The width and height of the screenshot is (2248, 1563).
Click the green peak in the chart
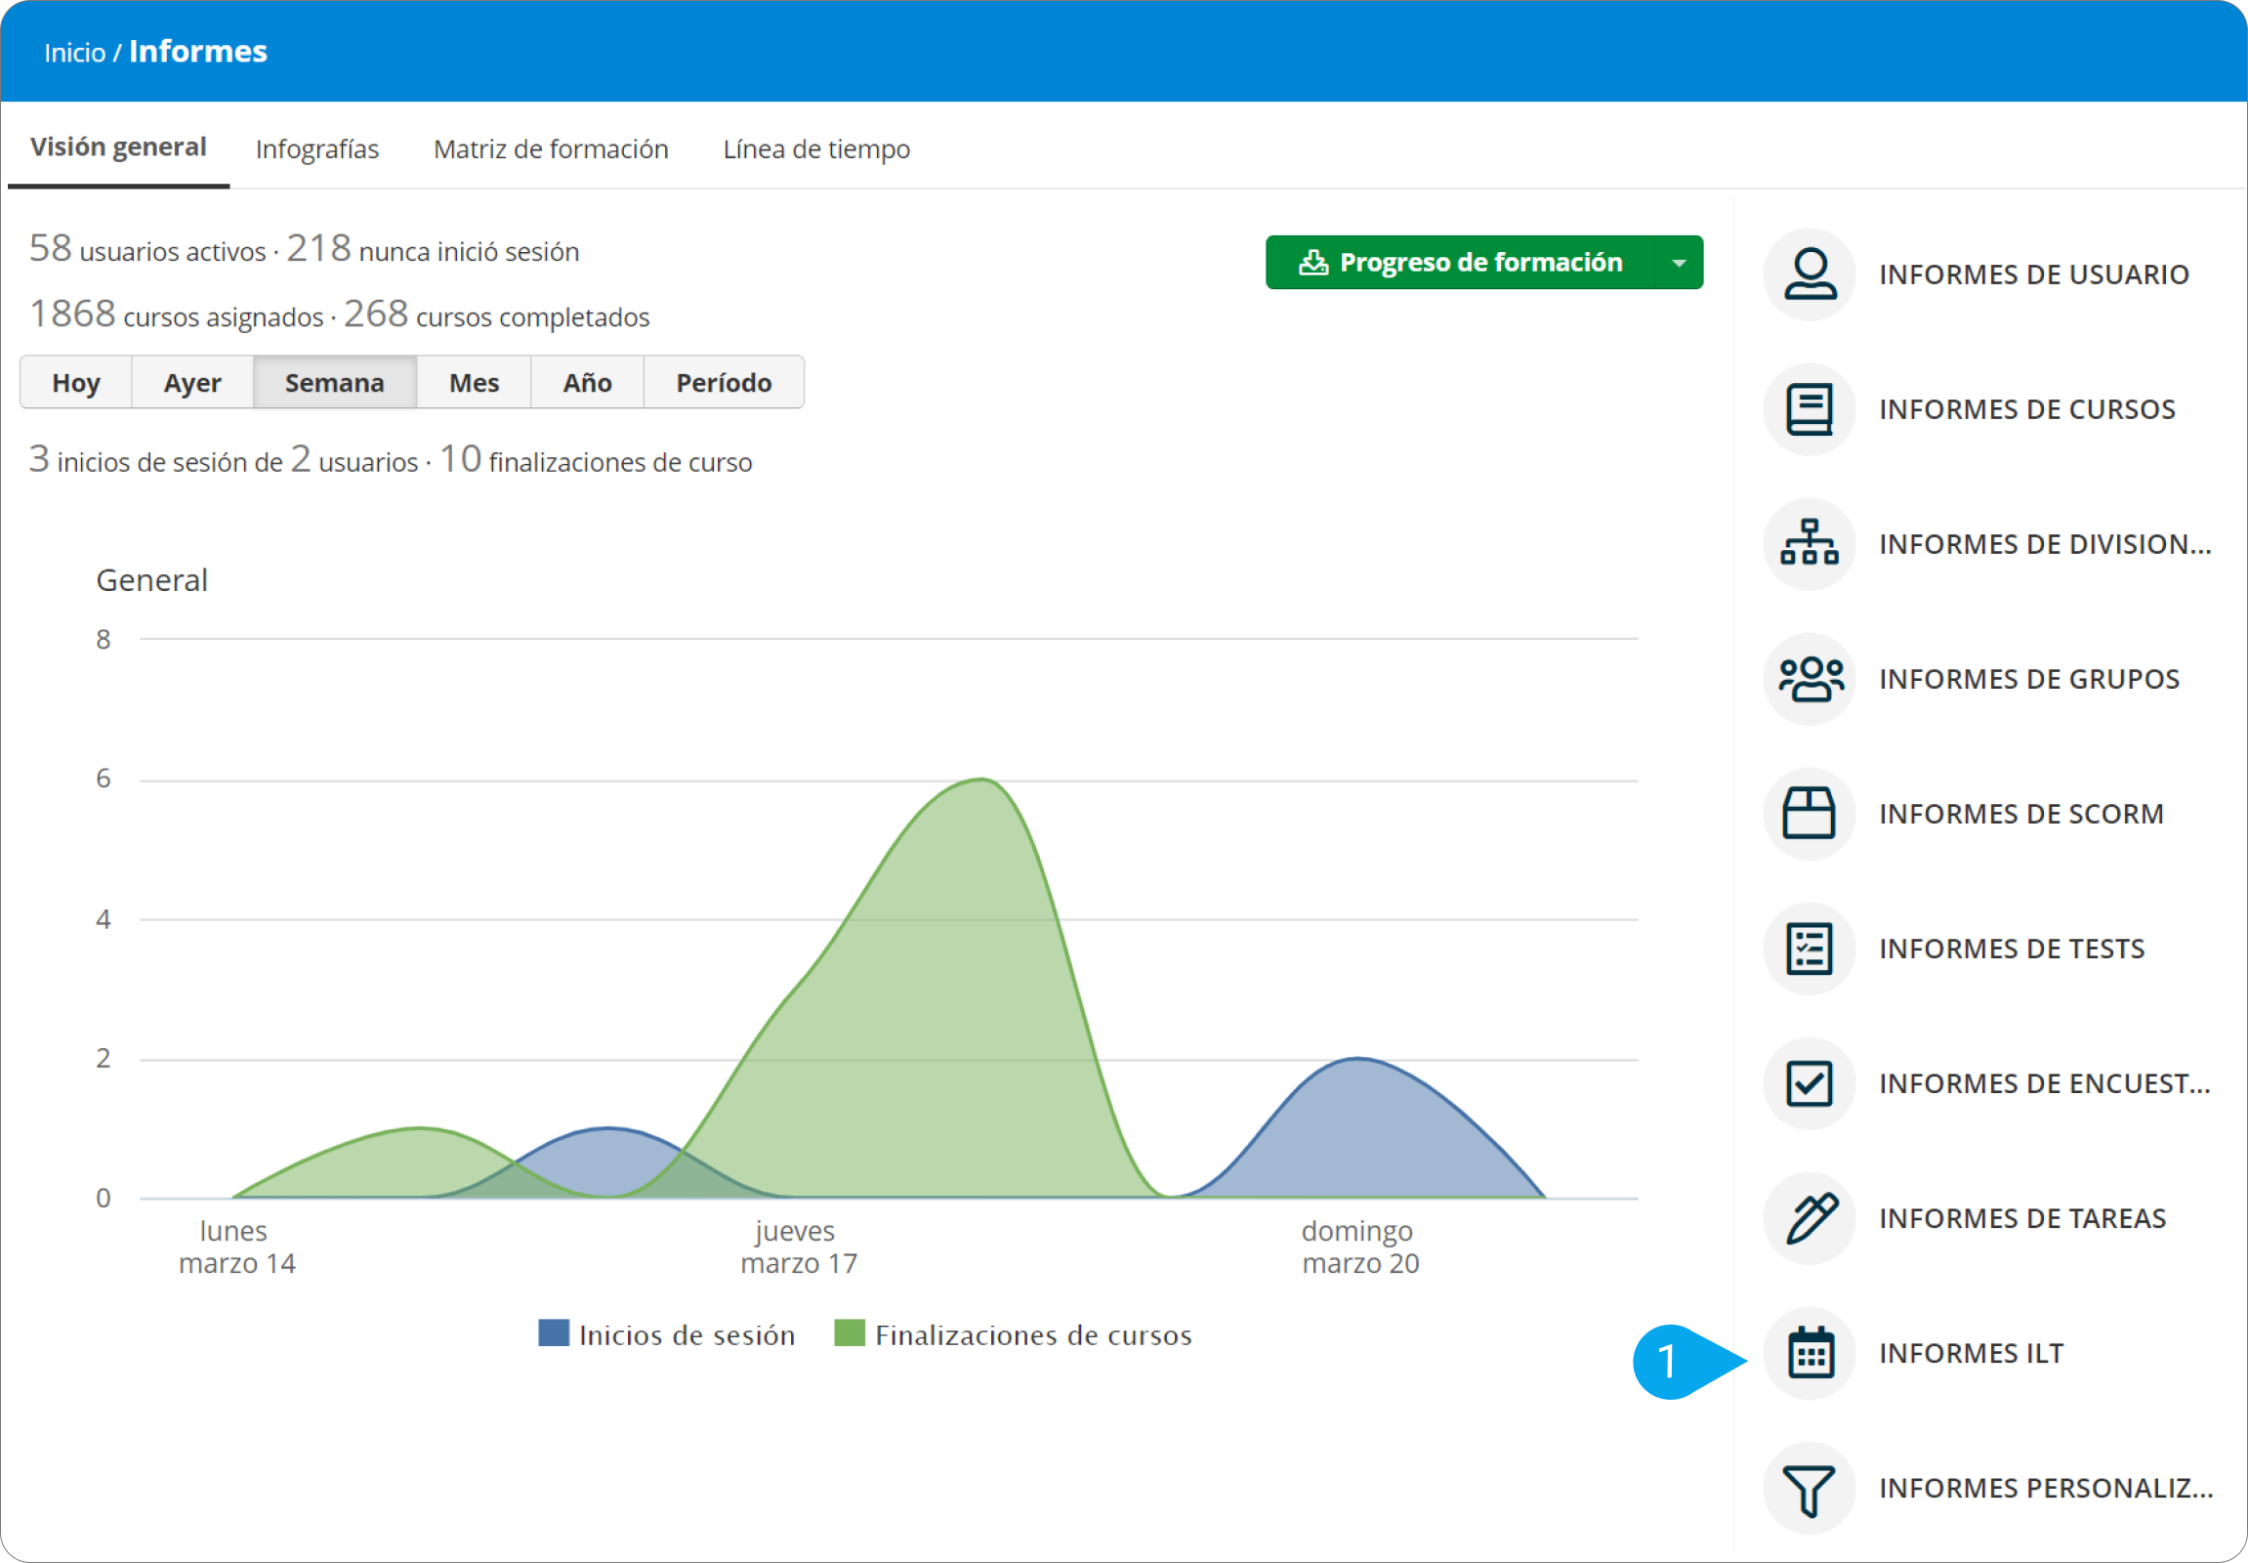coord(982,781)
